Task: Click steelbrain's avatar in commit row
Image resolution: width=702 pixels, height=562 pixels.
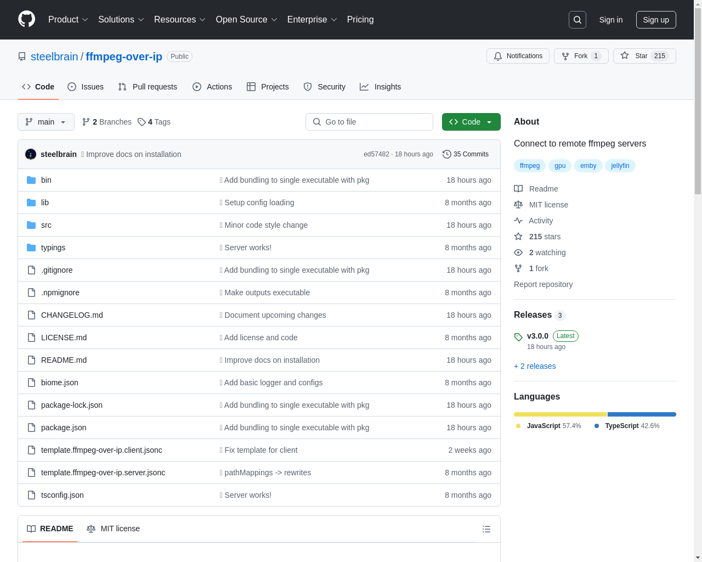Action: [x=31, y=154]
